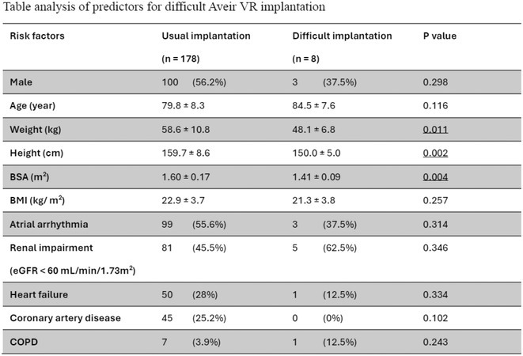Select the 'Heart failure' row label
This screenshot has width=523, height=356.
[39, 294]
